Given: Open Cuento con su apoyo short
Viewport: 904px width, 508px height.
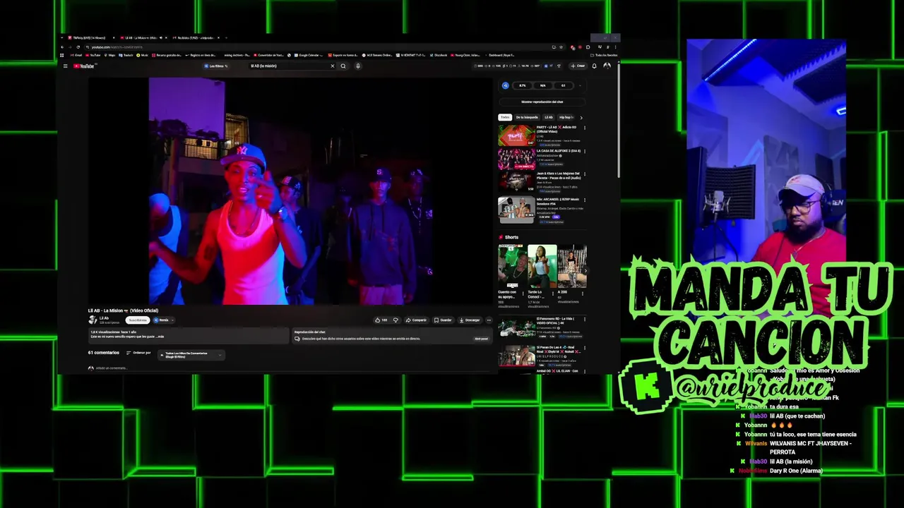Looking at the screenshot, I should [512, 266].
